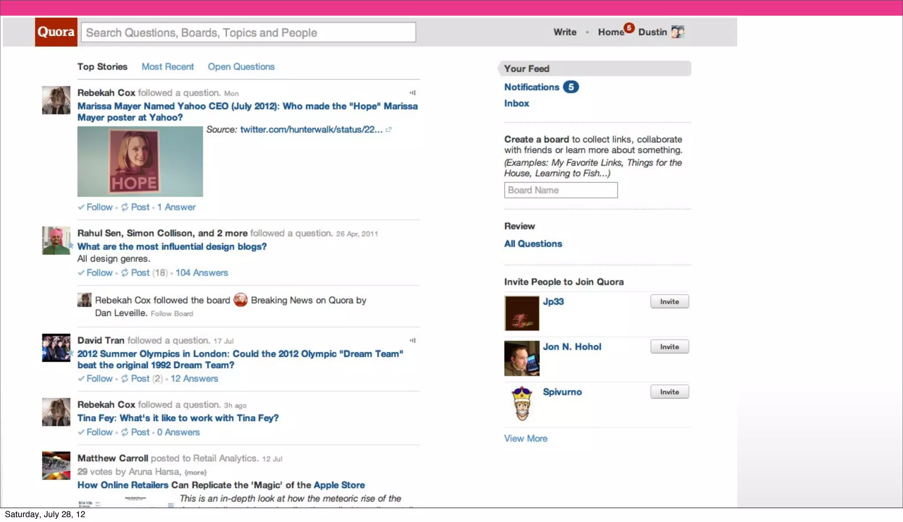Open Dustin's profile avatar icon
Image resolution: width=903 pixels, height=522 pixels.
click(678, 32)
